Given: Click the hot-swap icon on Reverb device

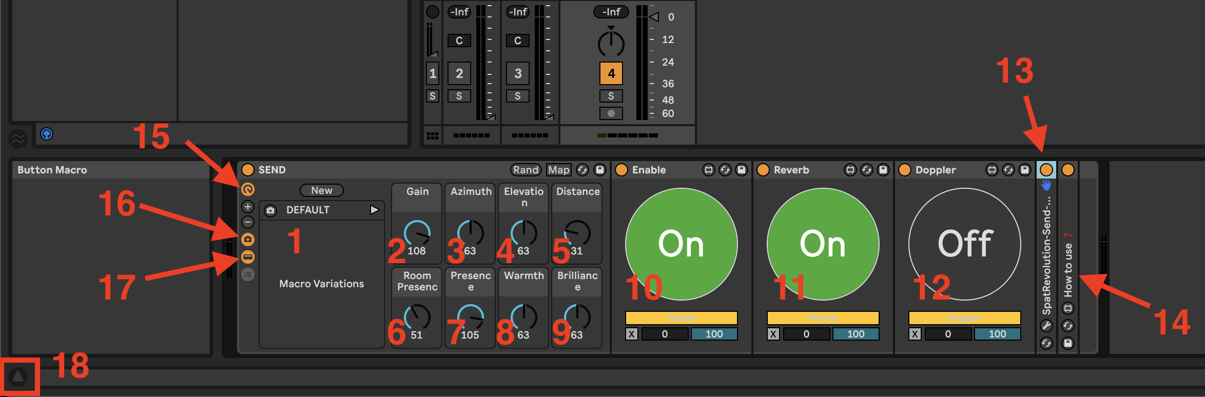Looking at the screenshot, I should (866, 170).
